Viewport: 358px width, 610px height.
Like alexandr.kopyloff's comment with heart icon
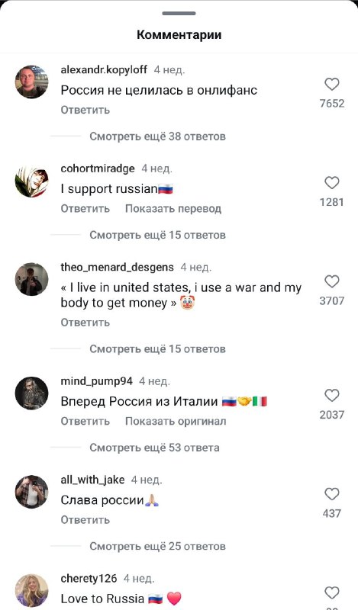(332, 84)
